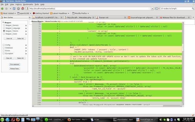Expand the Mapper_Language arrow

[x=26, y=28]
